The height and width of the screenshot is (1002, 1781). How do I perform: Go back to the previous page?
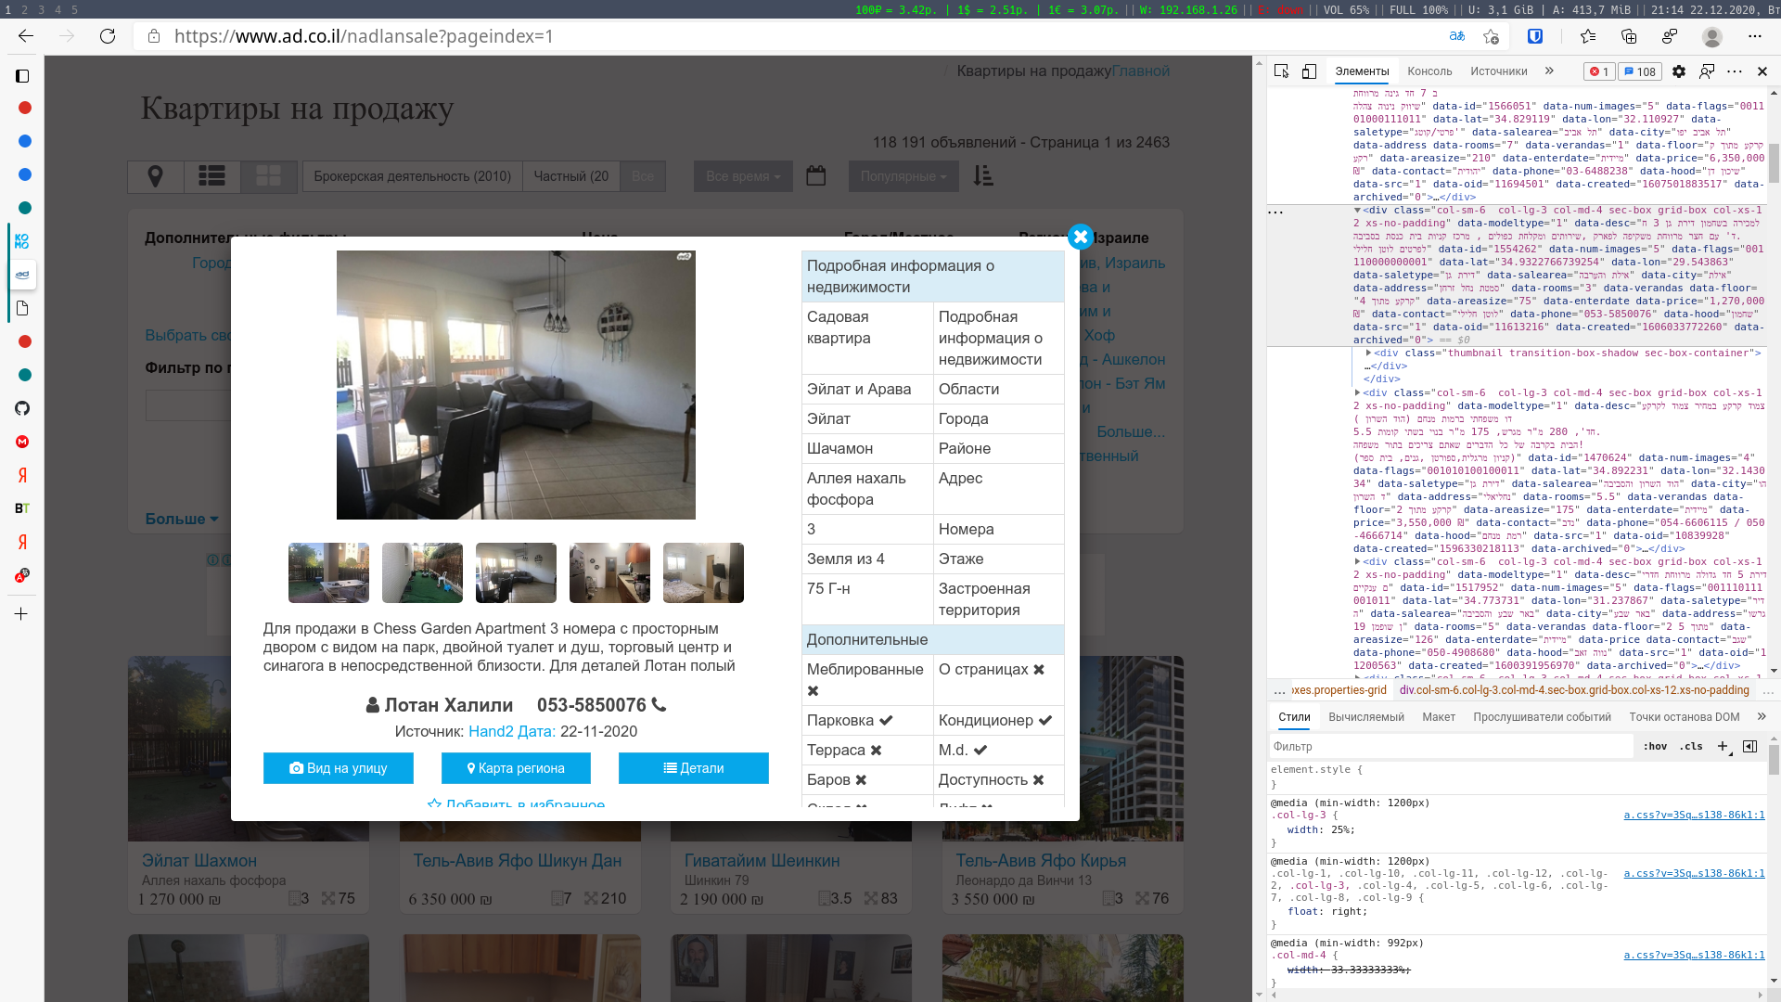26,36
